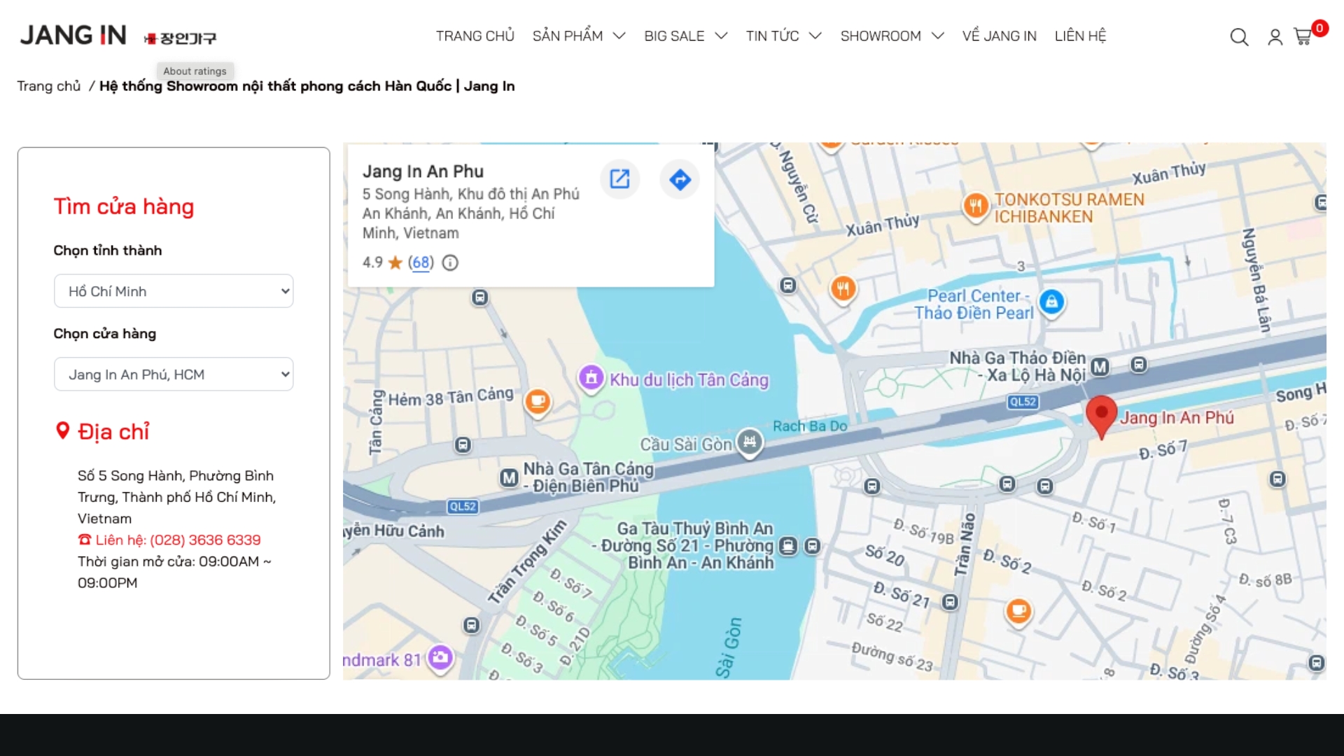Click the QL52 road badge near Nguyễn Hữu Cảnh
This screenshot has height=756, width=1344.
(463, 506)
